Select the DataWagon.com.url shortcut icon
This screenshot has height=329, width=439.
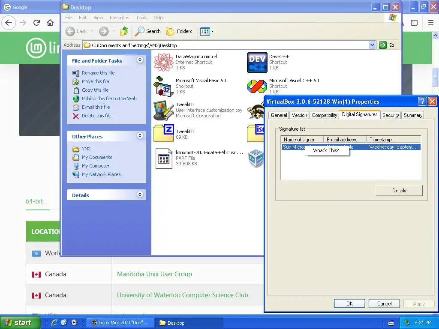pos(164,63)
